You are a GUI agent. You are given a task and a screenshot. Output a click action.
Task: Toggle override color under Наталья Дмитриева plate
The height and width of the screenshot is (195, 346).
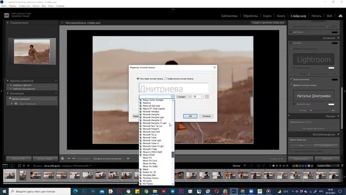pyautogui.click(x=294, y=104)
